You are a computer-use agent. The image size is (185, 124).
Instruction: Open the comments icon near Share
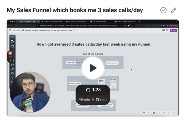pos(167,30)
